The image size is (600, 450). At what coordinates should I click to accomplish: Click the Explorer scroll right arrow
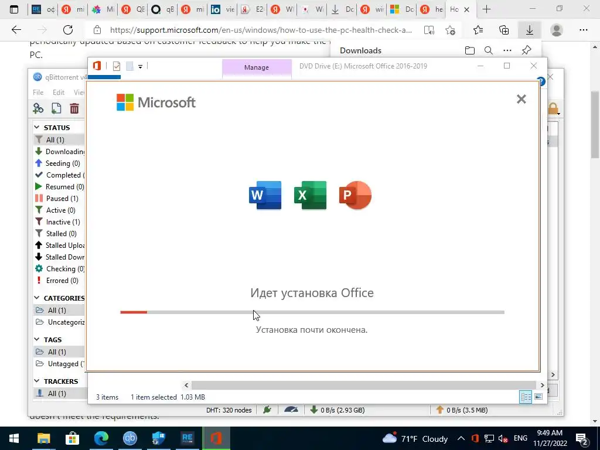pyautogui.click(x=542, y=385)
